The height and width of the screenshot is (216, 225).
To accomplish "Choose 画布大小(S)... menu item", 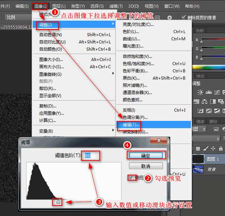I will tap(74, 67).
